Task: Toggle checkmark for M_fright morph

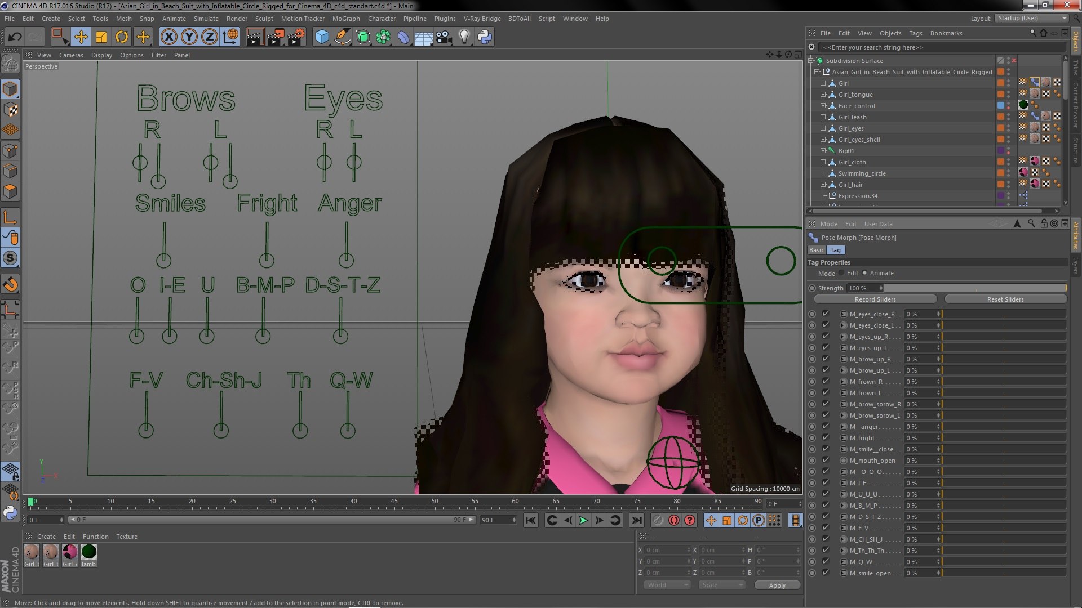Action: click(826, 437)
